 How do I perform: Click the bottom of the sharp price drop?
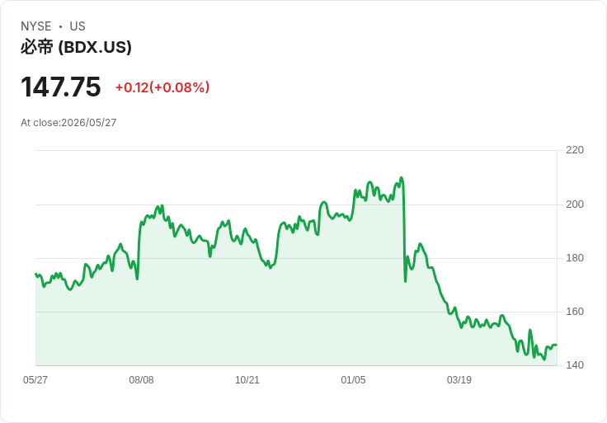coord(405,281)
